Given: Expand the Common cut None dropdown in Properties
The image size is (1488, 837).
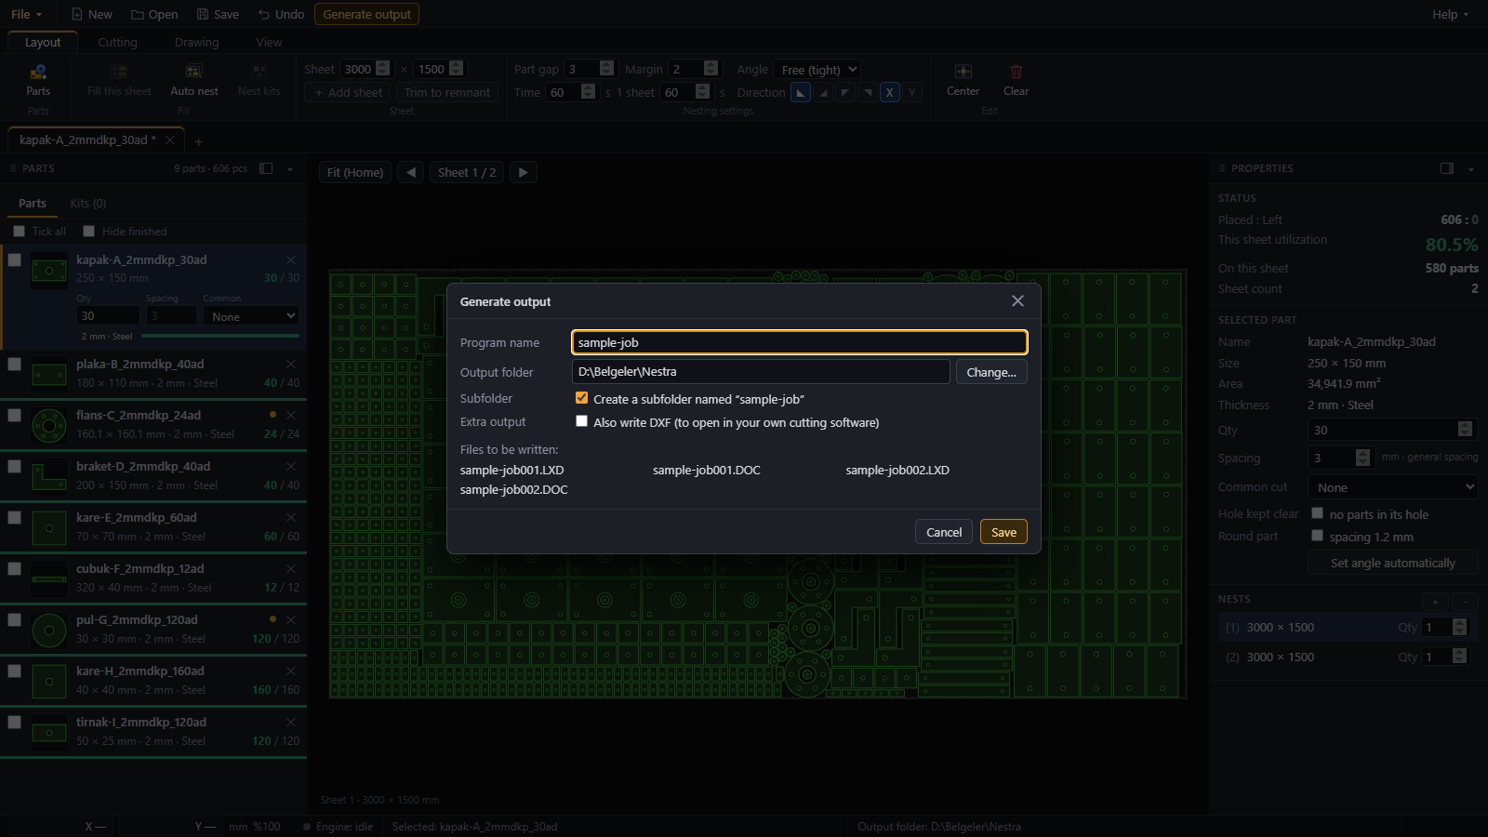Looking at the screenshot, I should [x=1392, y=487].
